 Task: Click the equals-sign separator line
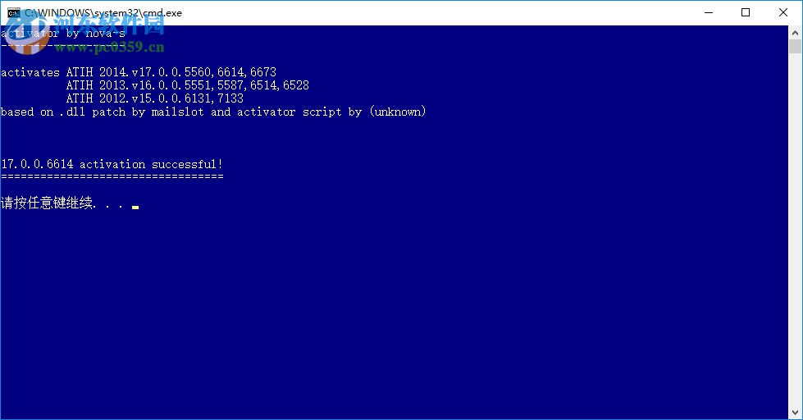[112, 176]
